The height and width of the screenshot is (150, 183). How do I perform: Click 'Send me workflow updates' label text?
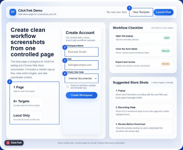(83, 86)
